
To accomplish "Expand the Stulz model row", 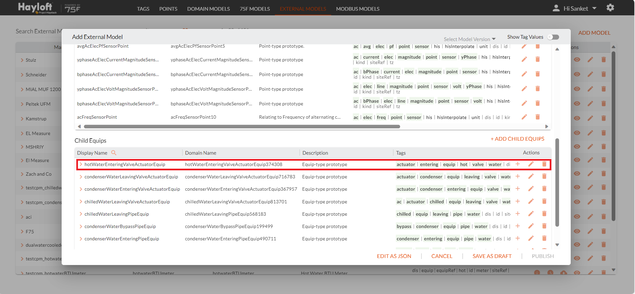I will [x=22, y=60].
